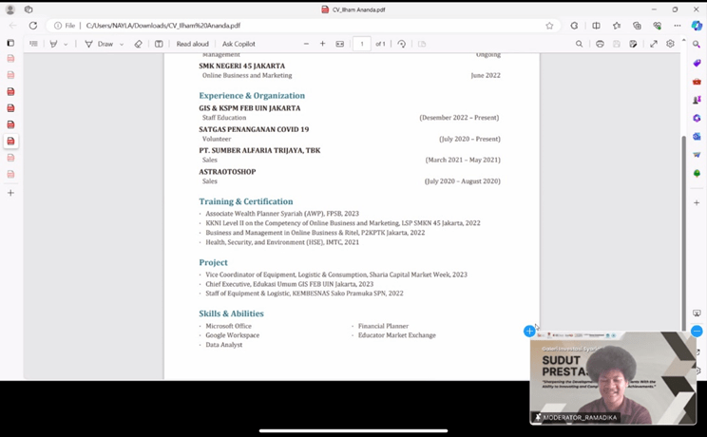This screenshot has width=707, height=437.
Task: Open browser Settings and more menu
Action: 677,26
